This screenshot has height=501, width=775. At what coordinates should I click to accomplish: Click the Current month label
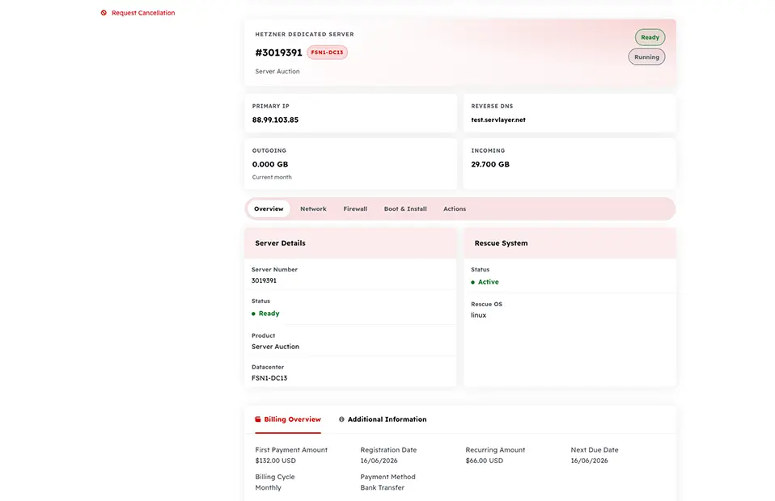click(x=272, y=177)
